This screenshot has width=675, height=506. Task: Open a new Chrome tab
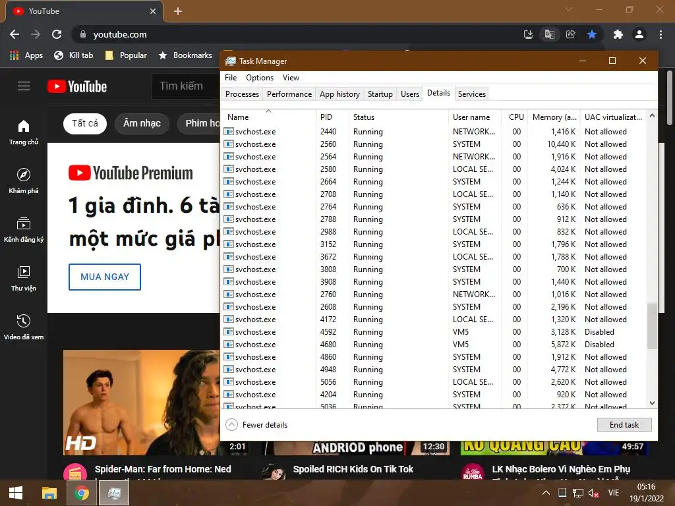(x=178, y=11)
